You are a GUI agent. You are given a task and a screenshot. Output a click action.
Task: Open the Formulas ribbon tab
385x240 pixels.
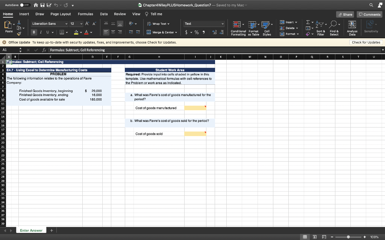[85, 14]
